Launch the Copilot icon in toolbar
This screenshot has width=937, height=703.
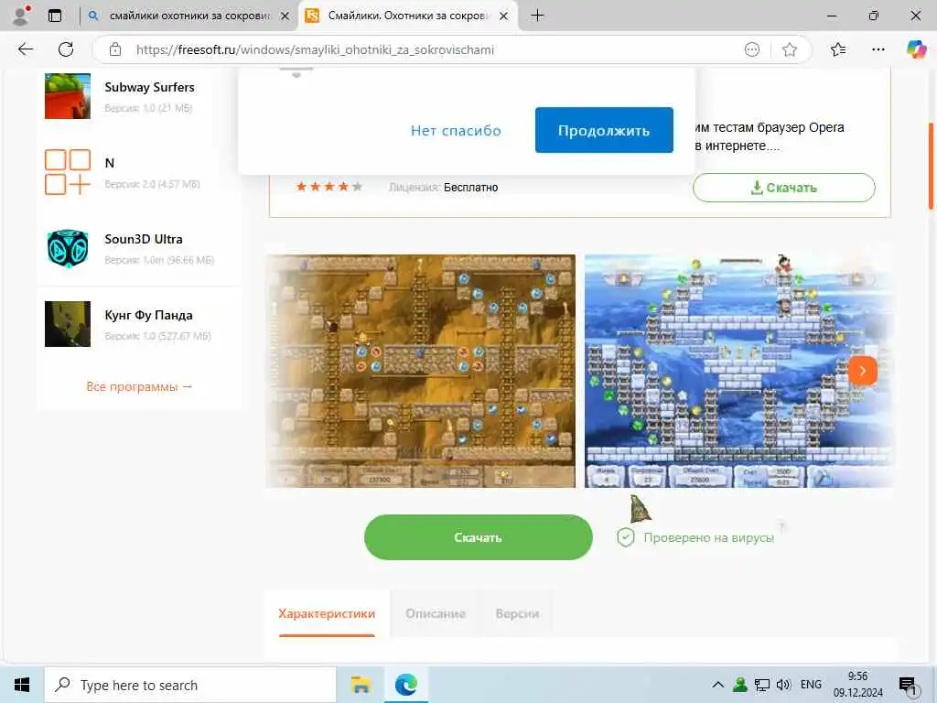point(915,49)
